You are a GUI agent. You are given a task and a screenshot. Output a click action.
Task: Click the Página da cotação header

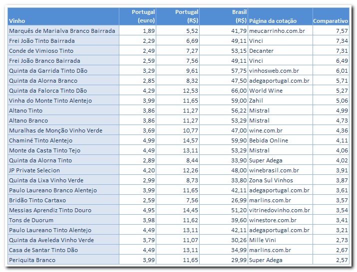[280, 16]
